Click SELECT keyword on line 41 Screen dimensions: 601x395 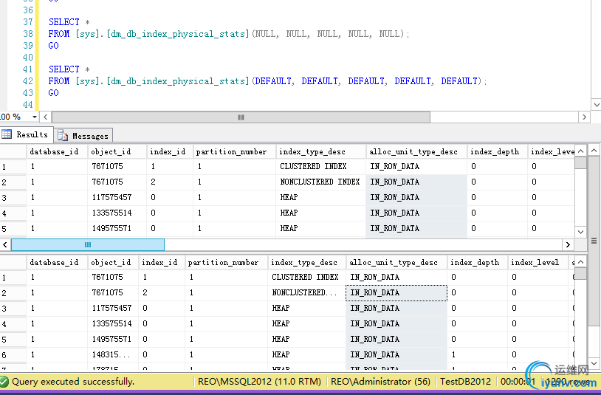pos(63,69)
